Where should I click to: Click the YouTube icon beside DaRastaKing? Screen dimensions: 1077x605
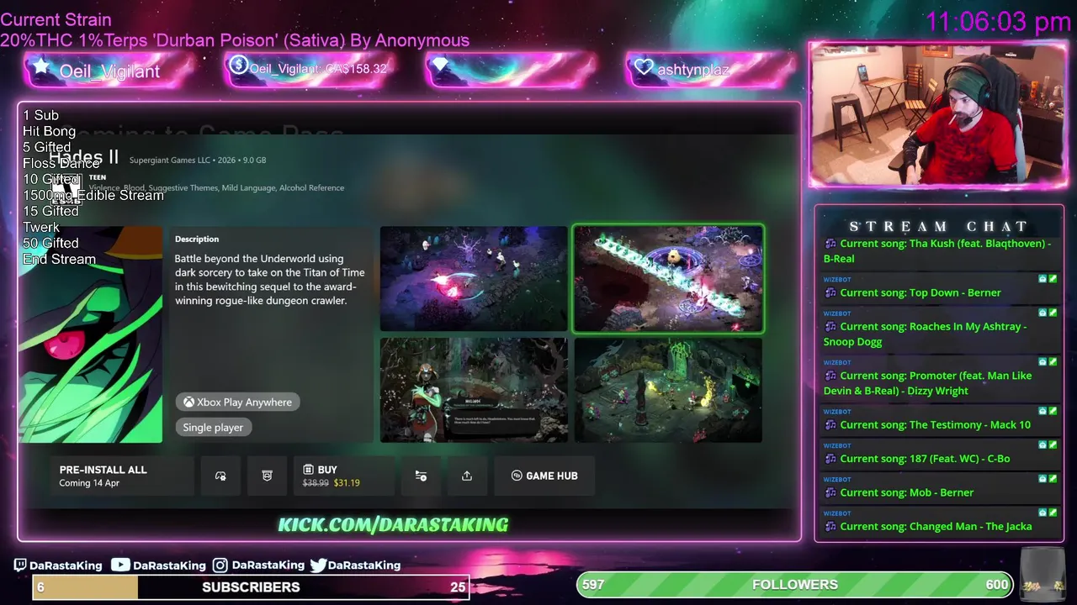pyautogui.click(x=120, y=566)
